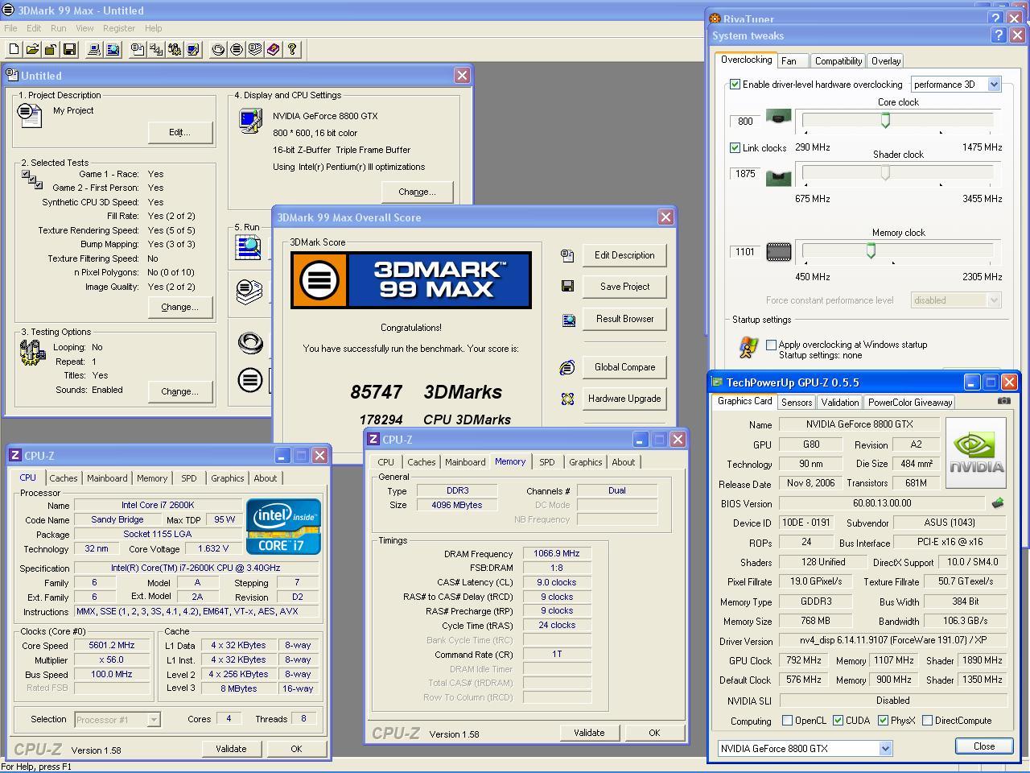Click Change... button under Selected Tests
1030x773 pixels.
point(179,307)
